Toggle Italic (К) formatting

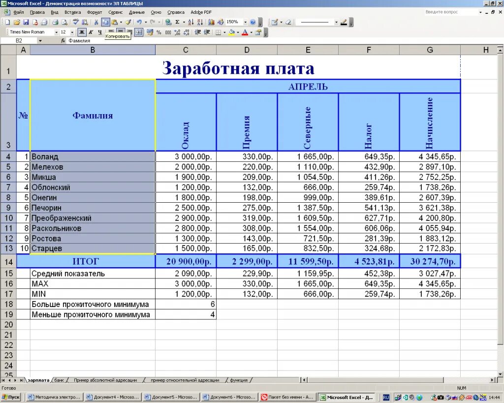[x=91, y=32]
